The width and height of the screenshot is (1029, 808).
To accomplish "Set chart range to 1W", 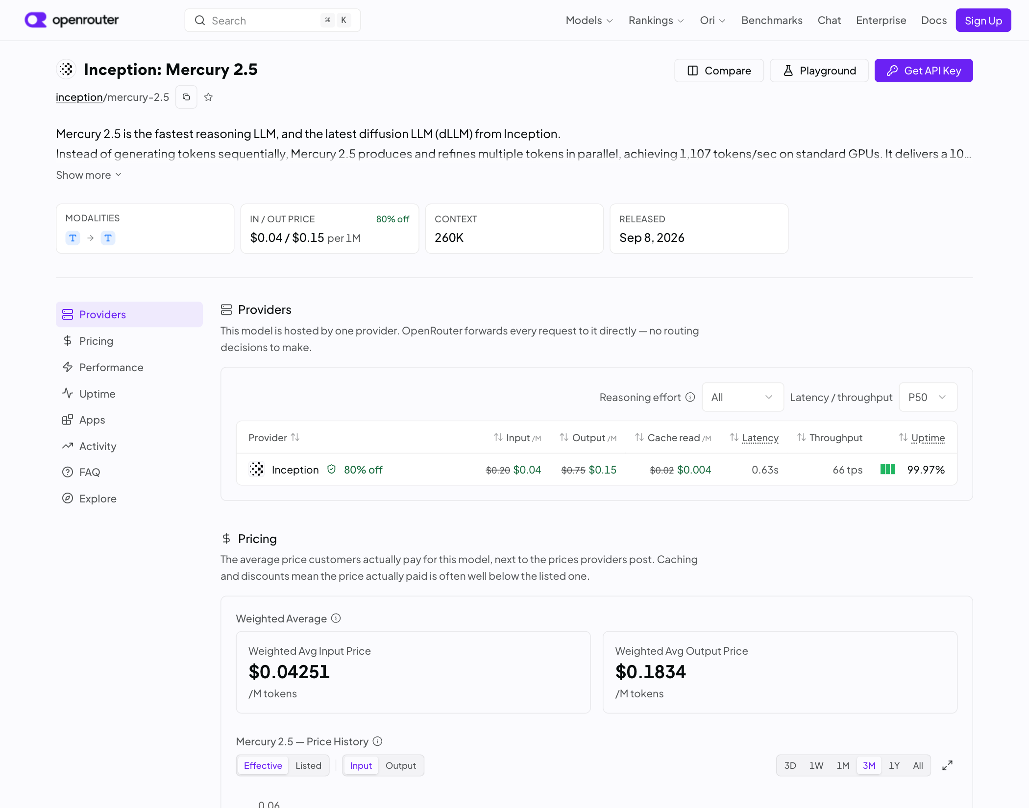I will [x=816, y=765].
